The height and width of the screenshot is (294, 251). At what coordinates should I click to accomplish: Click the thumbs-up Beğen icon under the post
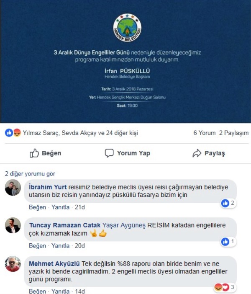click(x=34, y=153)
